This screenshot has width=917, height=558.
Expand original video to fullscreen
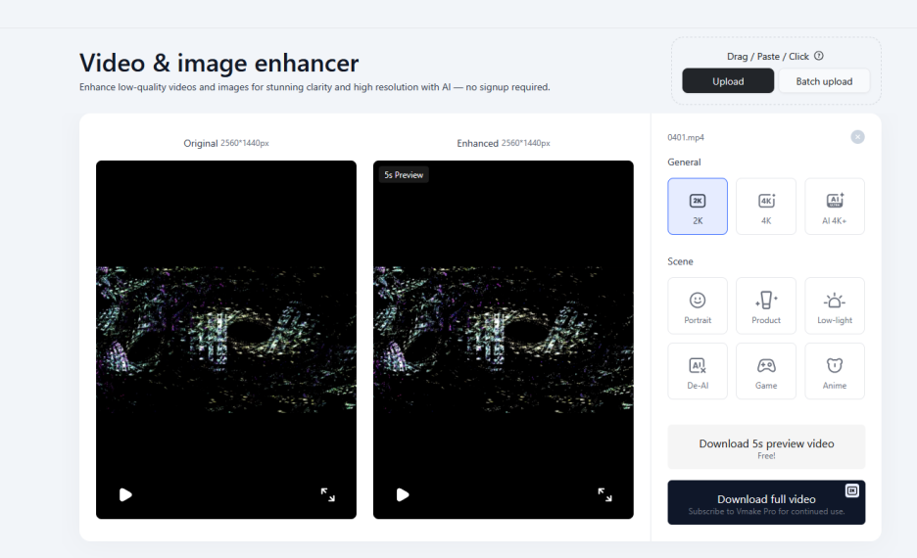point(328,494)
